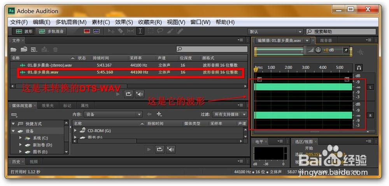Viewport: 389px width, 186px height.
Task: Select the Paintbrush Selection tool
Action: pyautogui.click(x=170, y=31)
